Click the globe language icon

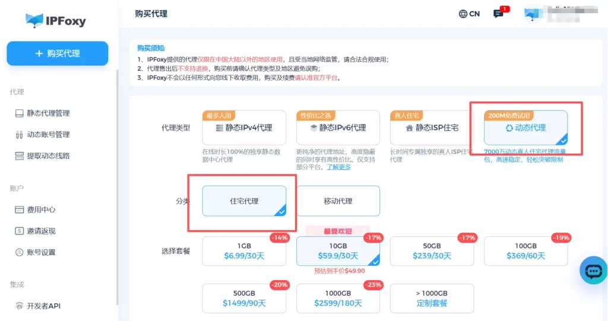point(463,14)
